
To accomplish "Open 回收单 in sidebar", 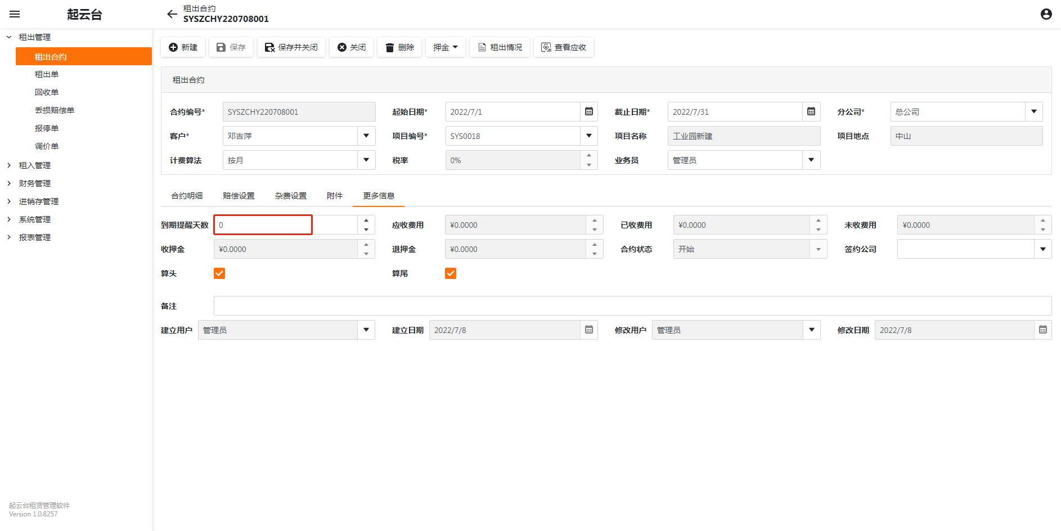I will tap(47, 92).
